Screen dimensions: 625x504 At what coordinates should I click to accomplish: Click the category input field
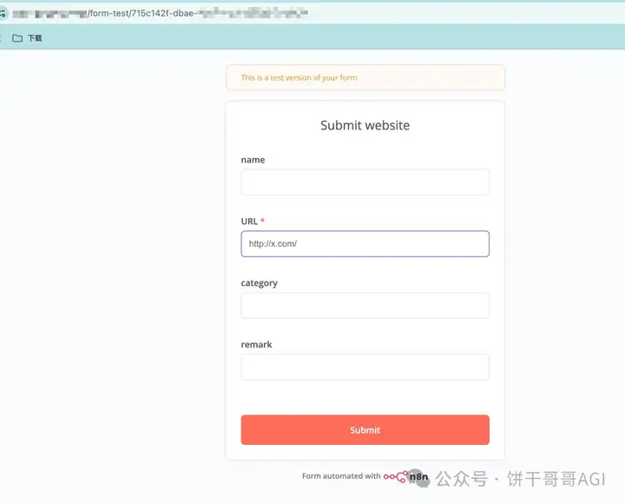coord(365,305)
